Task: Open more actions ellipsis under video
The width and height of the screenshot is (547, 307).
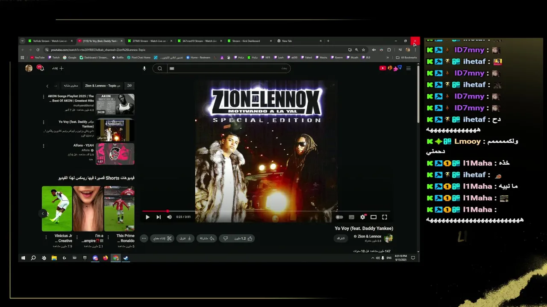Action: pos(144,238)
